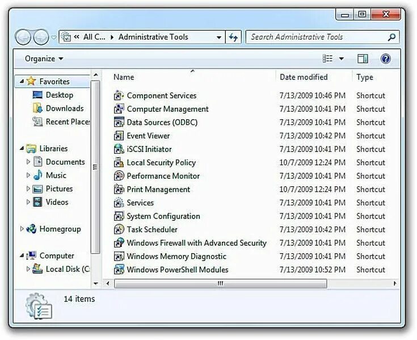Click the '10/7/2009 12:24 PM' date for Print Management
Screen dimensions: 417x340
point(312,190)
